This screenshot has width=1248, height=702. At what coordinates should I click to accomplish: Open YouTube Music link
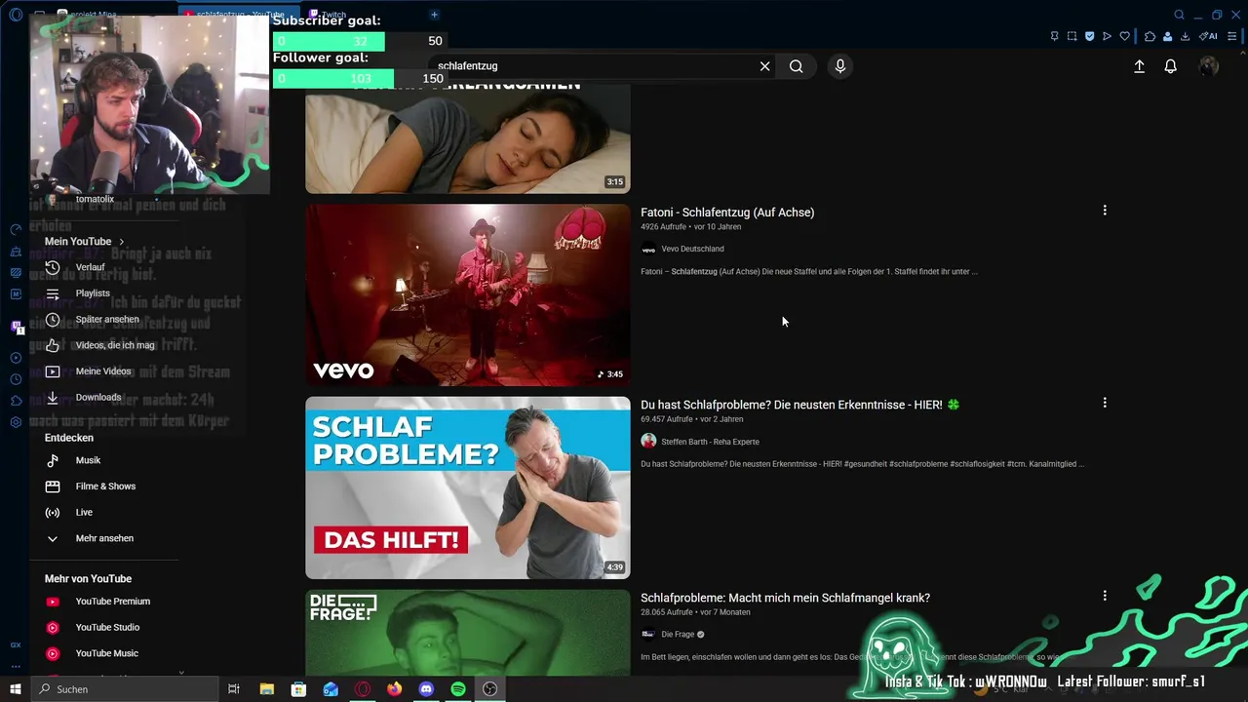[x=105, y=653]
